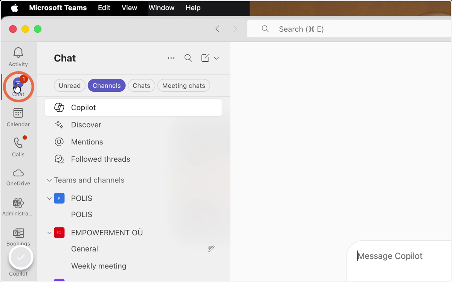452x282 pixels.
Task: Go back with the left arrow
Action: [x=217, y=29]
